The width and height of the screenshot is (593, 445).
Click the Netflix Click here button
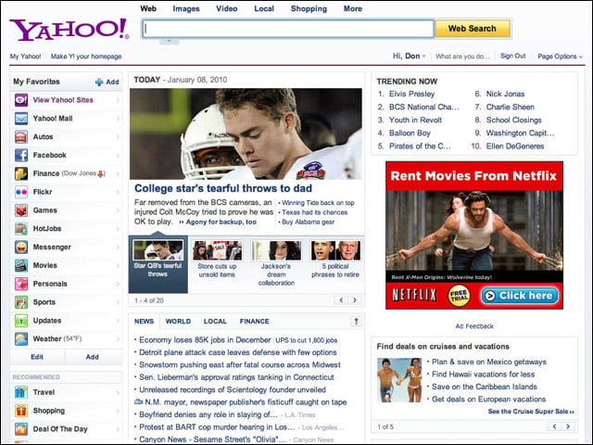coord(520,296)
